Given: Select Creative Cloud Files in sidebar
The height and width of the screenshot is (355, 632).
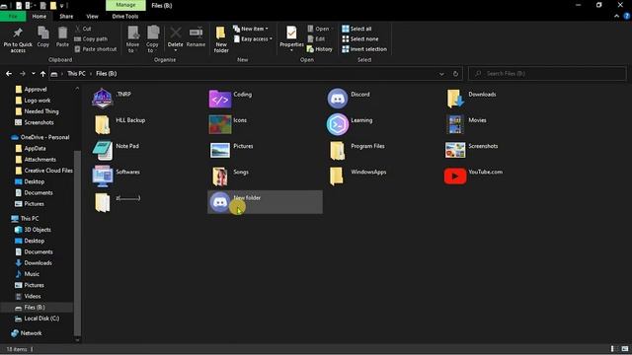Looking at the screenshot, I should click(43, 171).
